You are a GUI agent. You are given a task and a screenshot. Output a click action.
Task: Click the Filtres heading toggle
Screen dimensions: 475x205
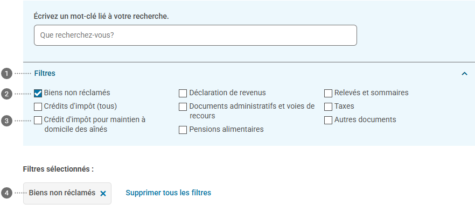(x=45, y=73)
